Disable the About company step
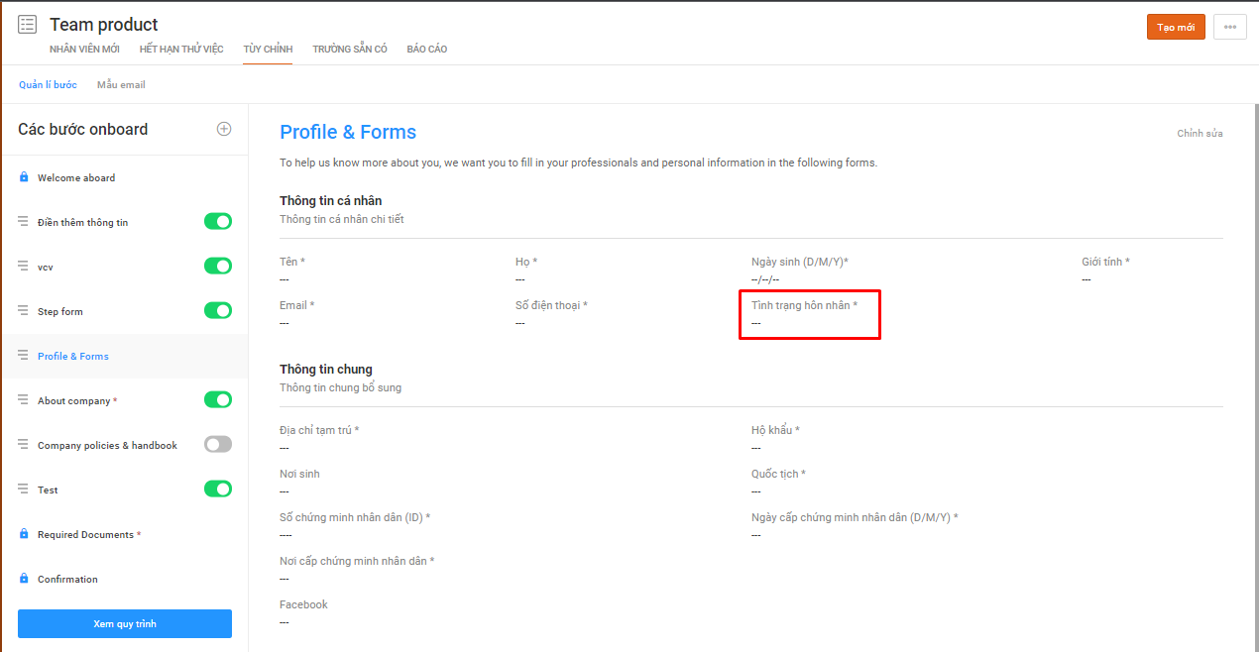The width and height of the screenshot is (1259, 652). pos(218,399)
